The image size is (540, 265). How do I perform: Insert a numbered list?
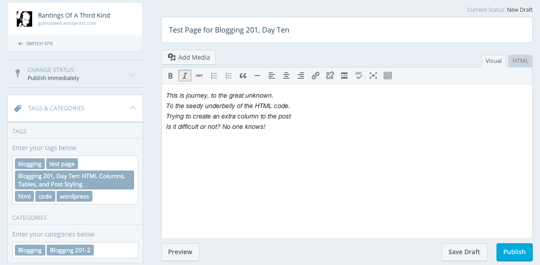pos(229,76)
